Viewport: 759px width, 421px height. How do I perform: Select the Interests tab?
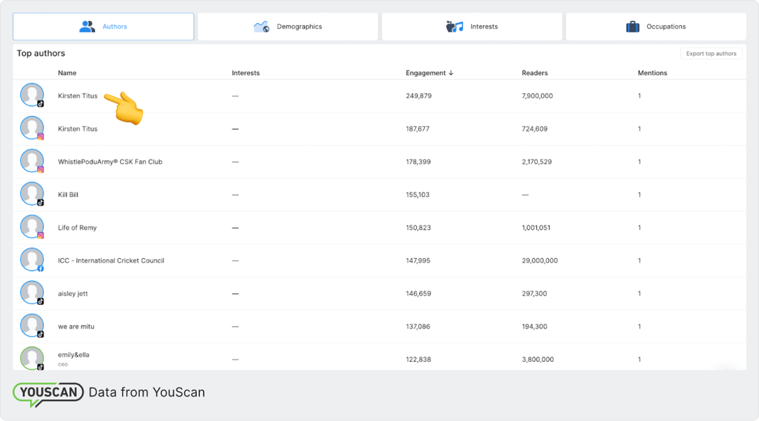click(x=472, y=26)
